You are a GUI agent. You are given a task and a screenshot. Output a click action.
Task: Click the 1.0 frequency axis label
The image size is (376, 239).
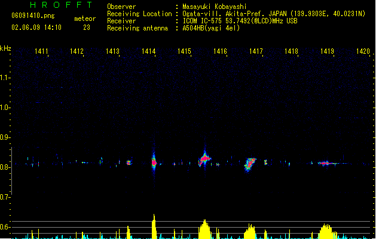coord(5,108)
